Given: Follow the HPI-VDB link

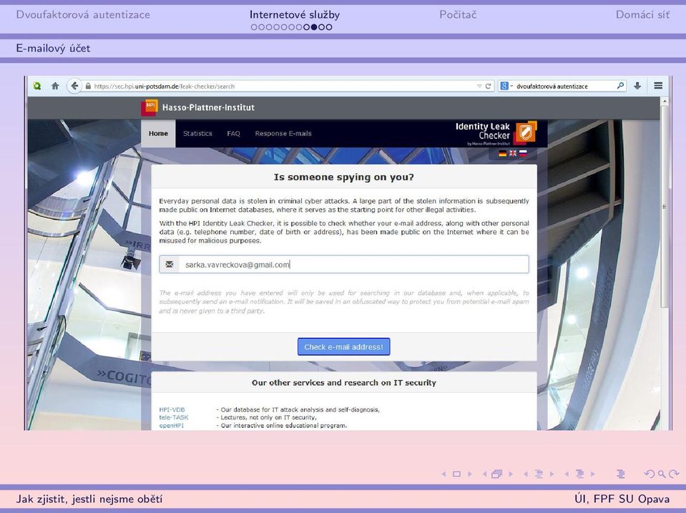Looking at the screenshot, I should tap(172, 410).
